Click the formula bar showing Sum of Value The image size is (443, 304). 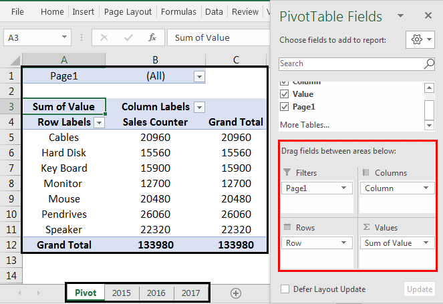pyautogui.click(x=219, y=37)
